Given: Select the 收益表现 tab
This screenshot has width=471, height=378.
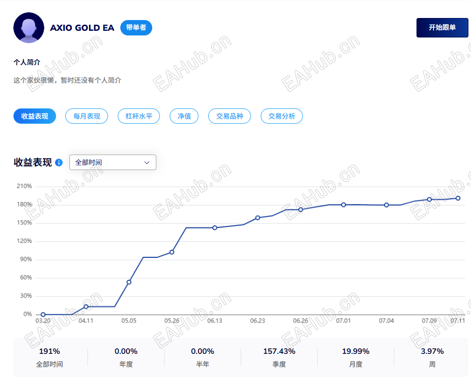Looking at the screenshot, I should pos(34,116).
